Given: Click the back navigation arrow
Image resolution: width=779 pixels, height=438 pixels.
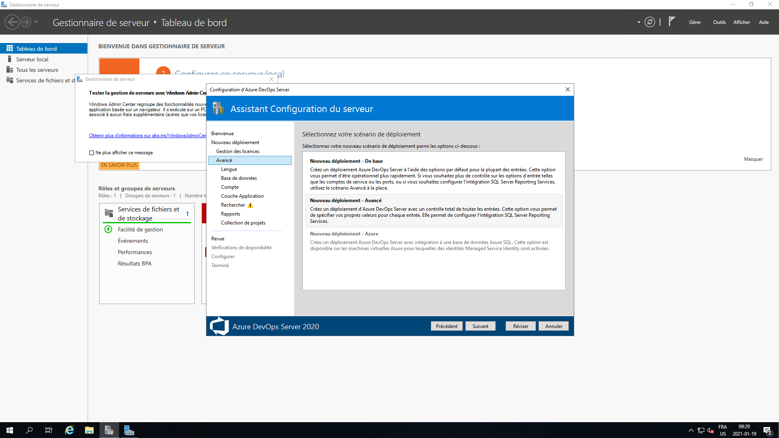Looking at the screenshot, I should [12, 22].
